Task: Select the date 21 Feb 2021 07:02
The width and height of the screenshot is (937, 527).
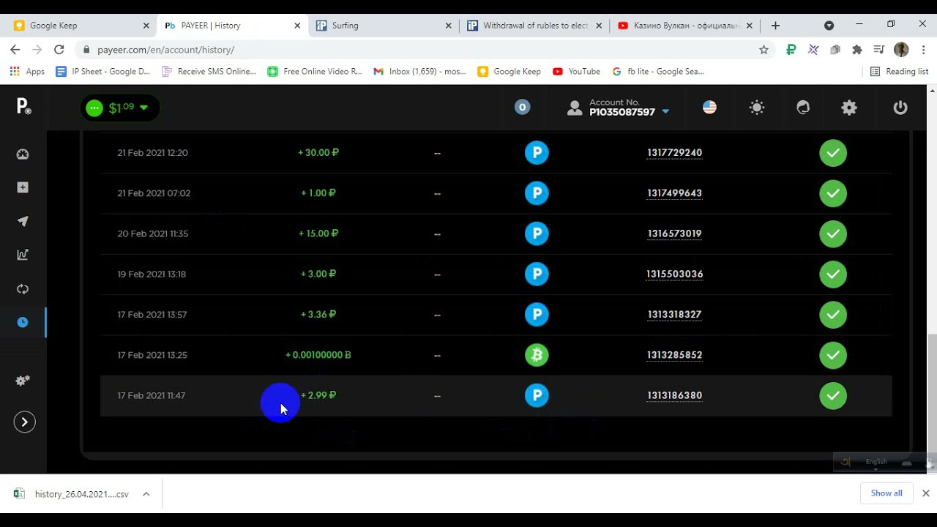Action: 154,193
